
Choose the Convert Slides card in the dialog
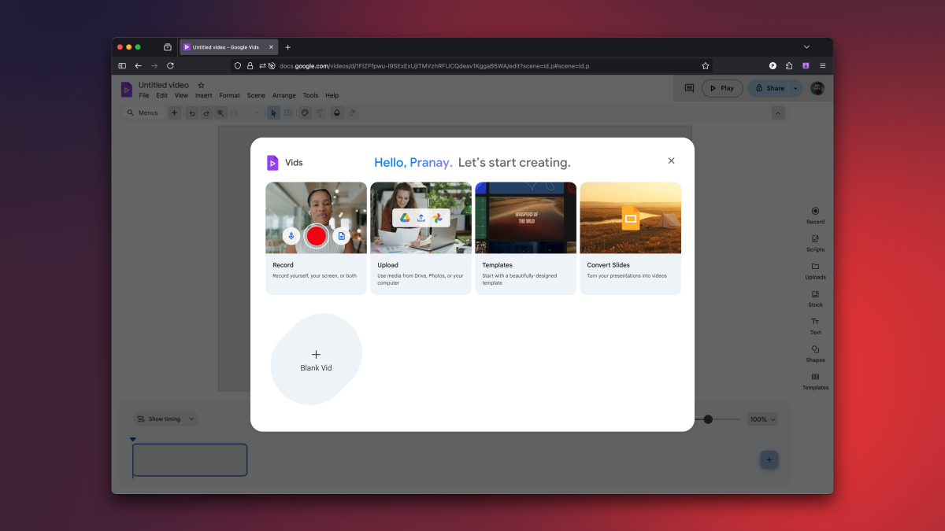[x=630, y=236]
